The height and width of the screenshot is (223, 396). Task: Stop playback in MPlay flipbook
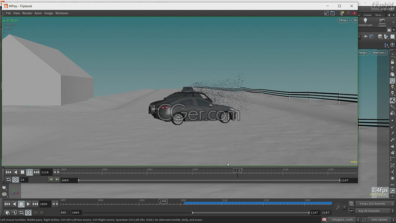pos(22,172)
